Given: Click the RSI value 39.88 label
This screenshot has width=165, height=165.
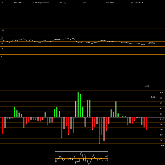Looking at the screenshot, I should 152,43.
